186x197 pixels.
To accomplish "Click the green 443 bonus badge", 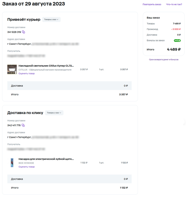I will [x=177, y=41].
